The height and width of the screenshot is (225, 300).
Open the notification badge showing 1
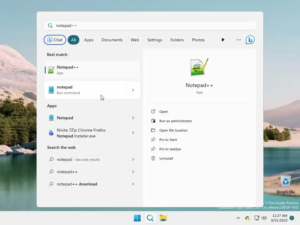pos(292,218)
